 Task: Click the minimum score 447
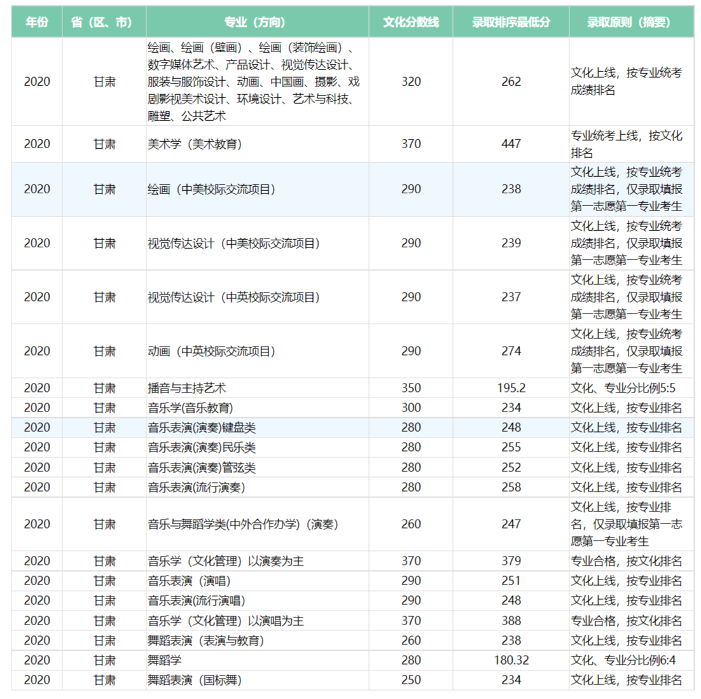(x=511, y=144)
